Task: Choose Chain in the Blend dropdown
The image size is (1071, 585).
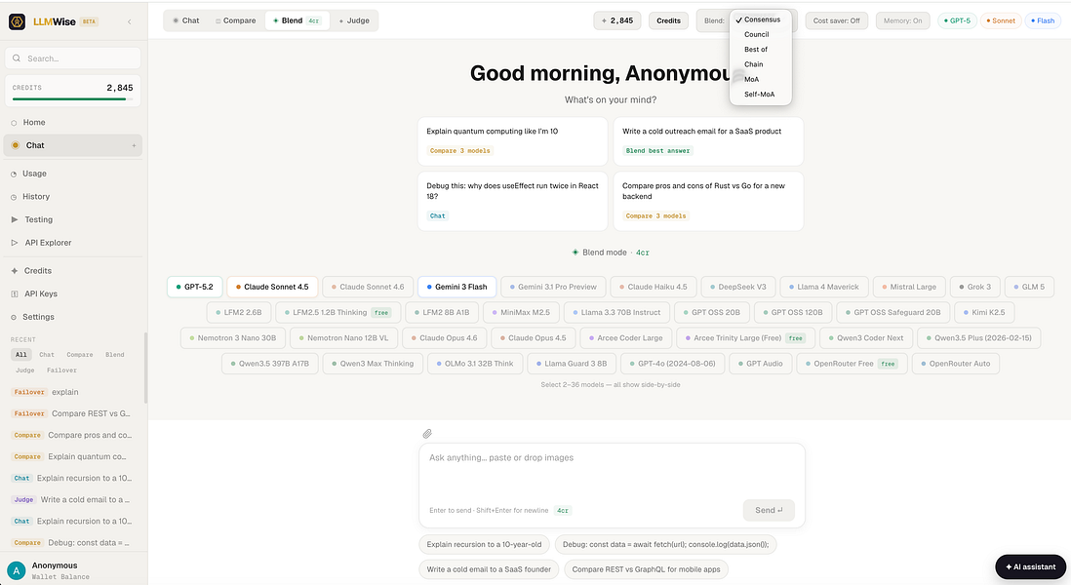Action: (x=760, y=64)
